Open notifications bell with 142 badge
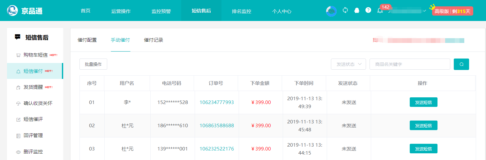The image size is (486, 160). click(380, 10)
